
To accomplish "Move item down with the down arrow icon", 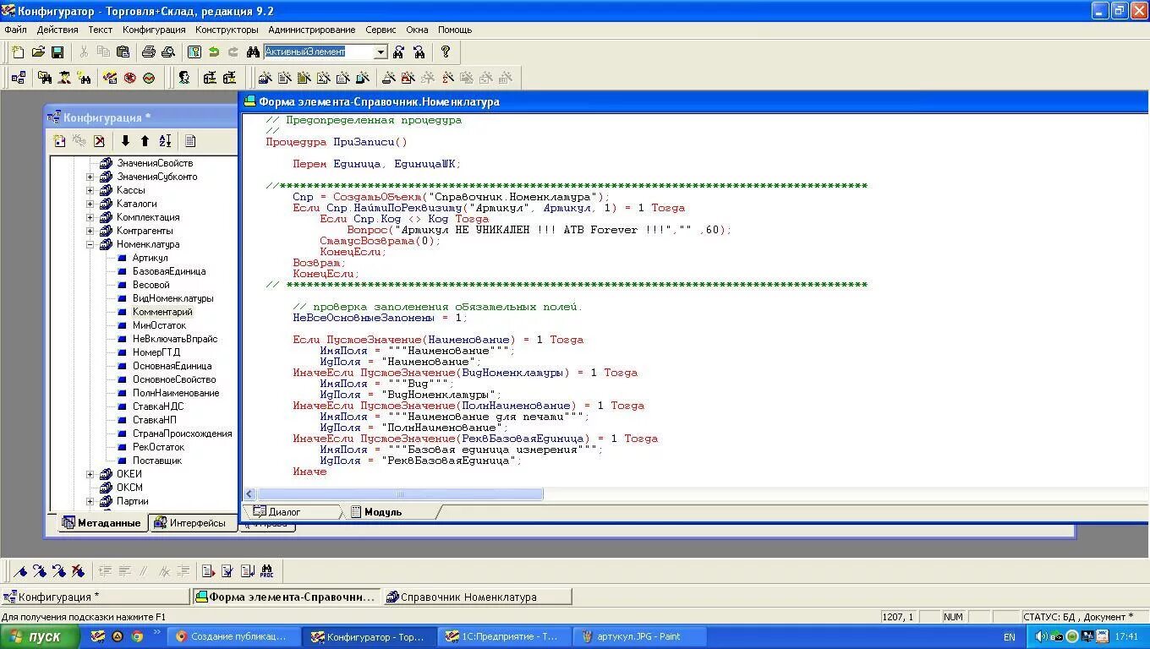I will point(125,141).
